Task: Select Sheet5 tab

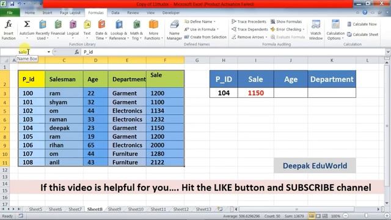Action: [35, 209]
